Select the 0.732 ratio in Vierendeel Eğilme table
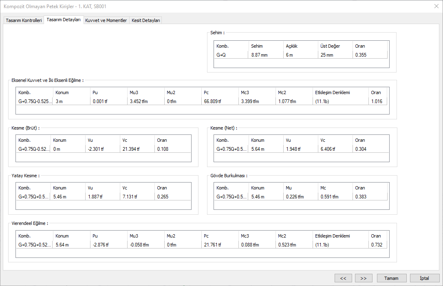 click(x=377, y=245)
